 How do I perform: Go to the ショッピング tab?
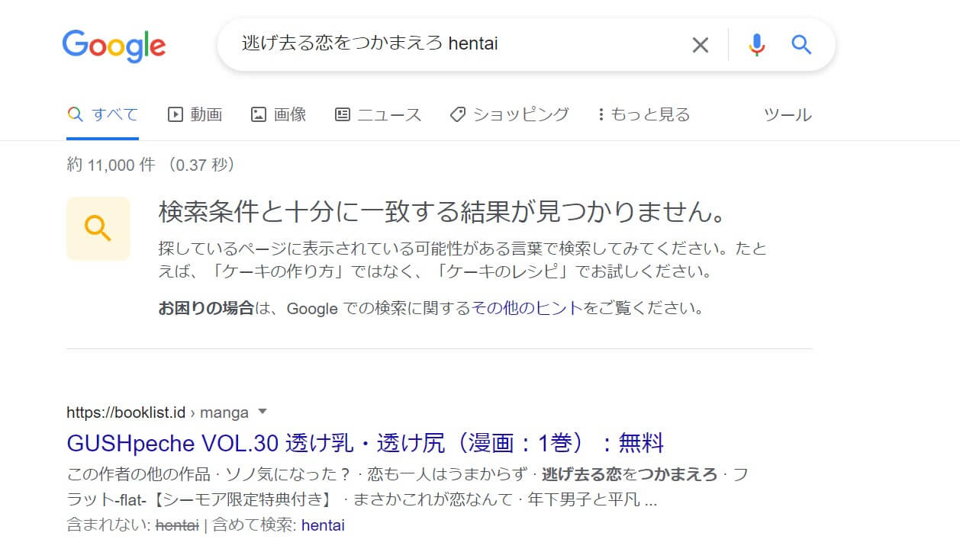pos(509,114)
